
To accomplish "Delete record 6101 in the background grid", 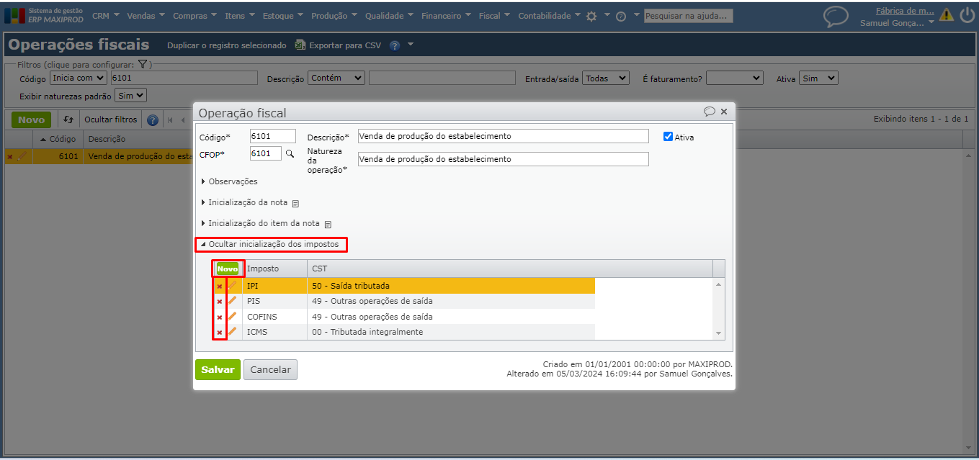I will [10, 156].
